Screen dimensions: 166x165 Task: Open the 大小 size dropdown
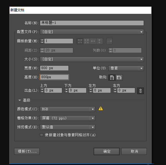pyautogui.click(x=92, y=59)
